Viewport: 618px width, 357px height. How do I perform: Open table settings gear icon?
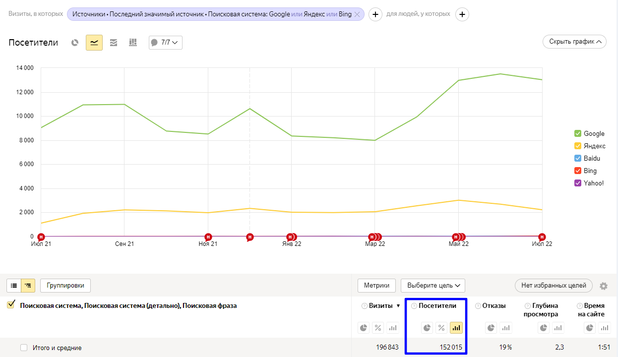coord(604,286)
